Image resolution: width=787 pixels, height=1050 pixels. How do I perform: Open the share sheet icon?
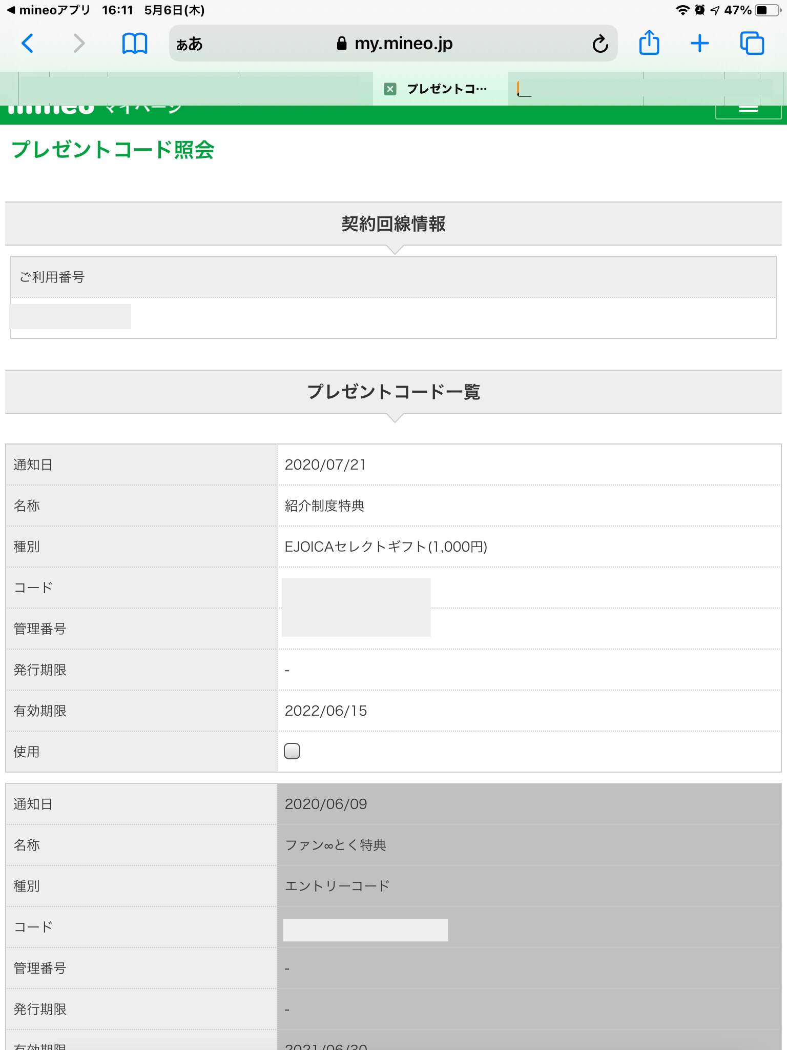(649, 43)
